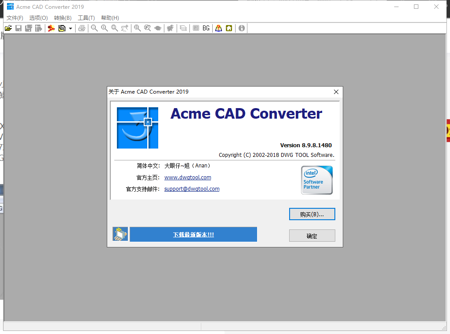Click the Zoom Window magnifier icon
Image resolution: width=450 pixels, height=334 pixels.
[115, 28]
